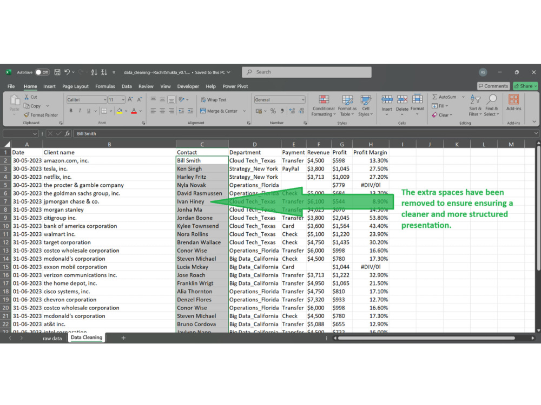Click the Percent Style icon
The width and height of the screenshot is (541, 405).
click(x=273, y=111)
